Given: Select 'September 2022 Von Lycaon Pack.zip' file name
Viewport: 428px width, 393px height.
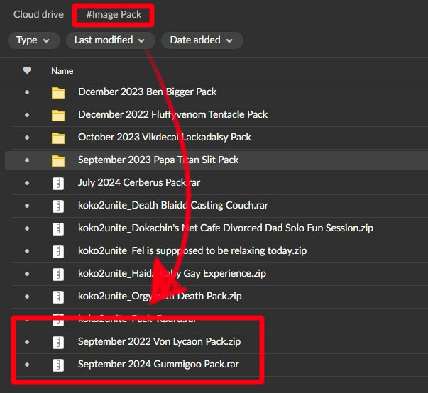Looking at the screenshot, I should (x=160, y=341).
